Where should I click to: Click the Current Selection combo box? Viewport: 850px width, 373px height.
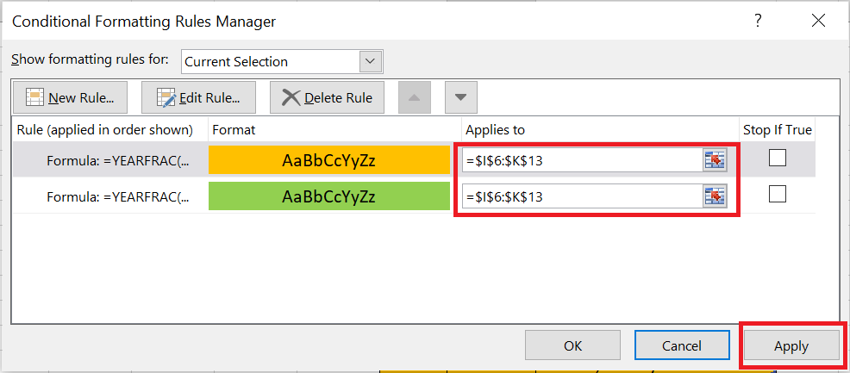(x=272, y=61)
